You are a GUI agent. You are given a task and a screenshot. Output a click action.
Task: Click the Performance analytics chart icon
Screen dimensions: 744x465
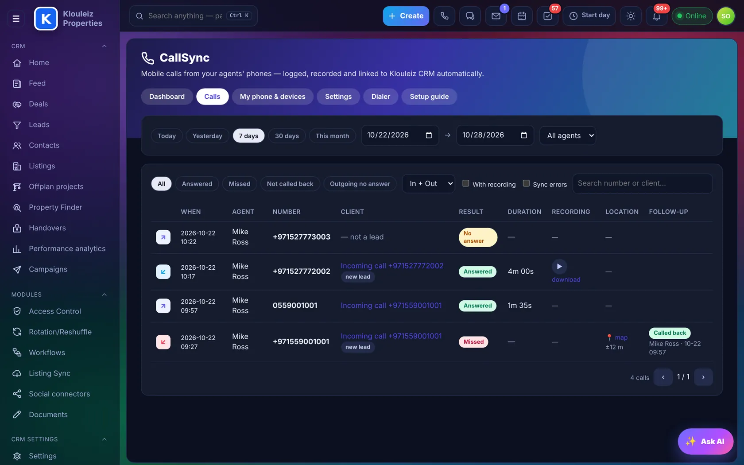pyautogui.click(x=17, y=249)
